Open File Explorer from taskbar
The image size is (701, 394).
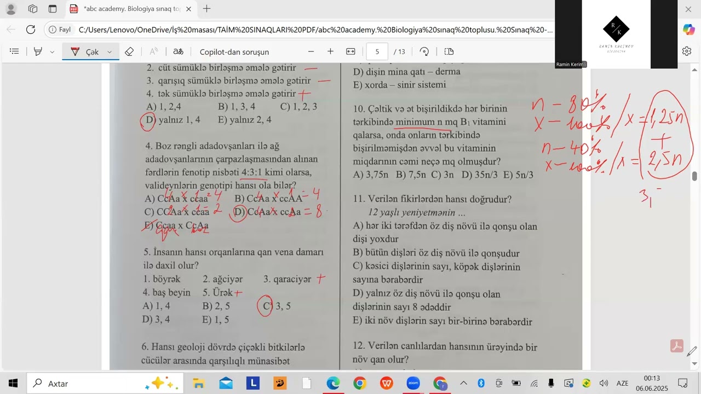pos(199,383)
